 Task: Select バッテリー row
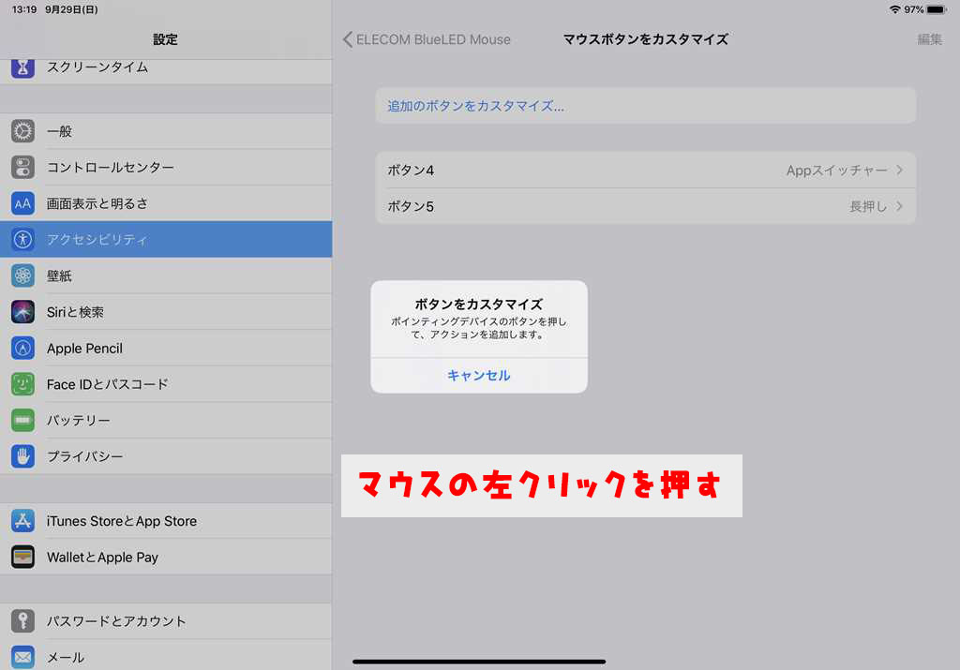click(x=166, y=421)
